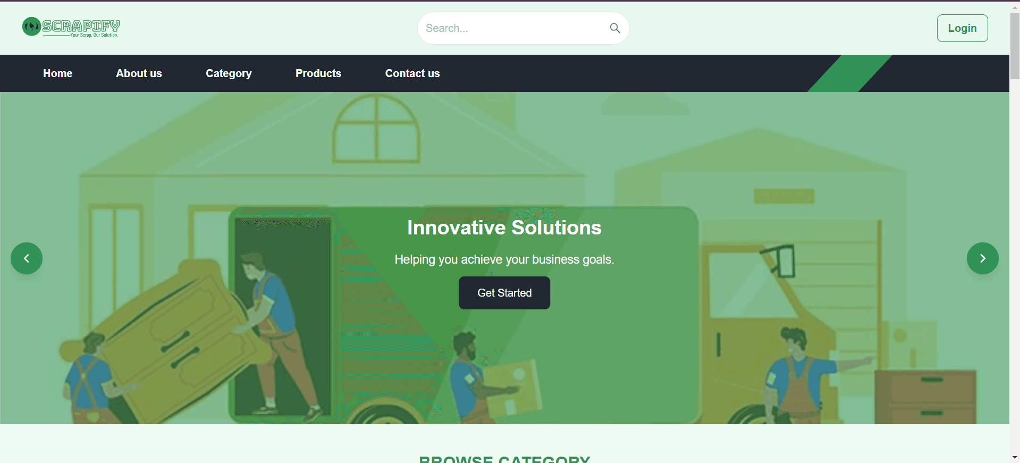Click the magnifier search icon
Image resolution: width=1020 pixels, height=463 pixels.
[615, 28]
